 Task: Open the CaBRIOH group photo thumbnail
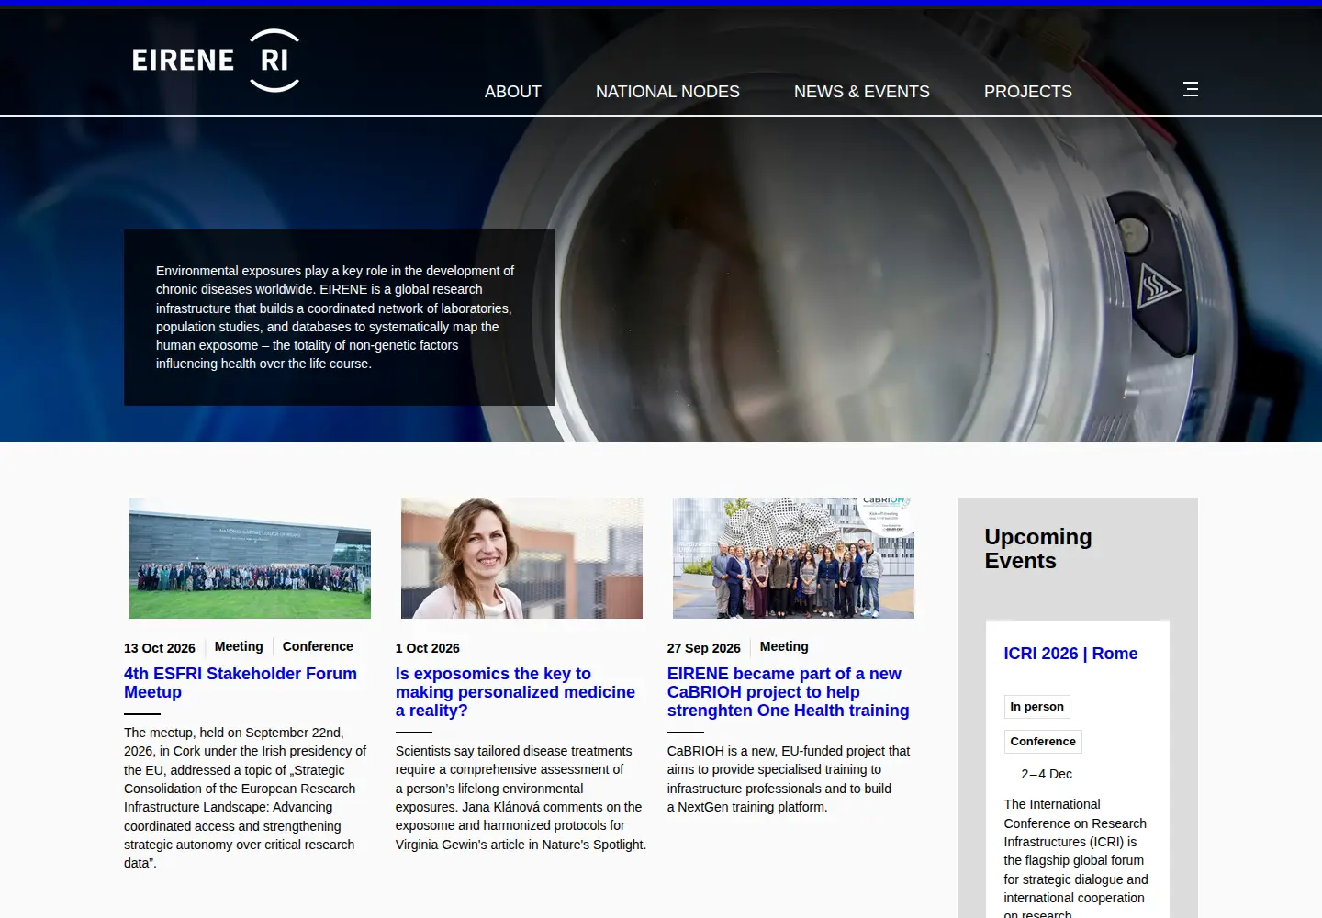click(x=793, y=558)
